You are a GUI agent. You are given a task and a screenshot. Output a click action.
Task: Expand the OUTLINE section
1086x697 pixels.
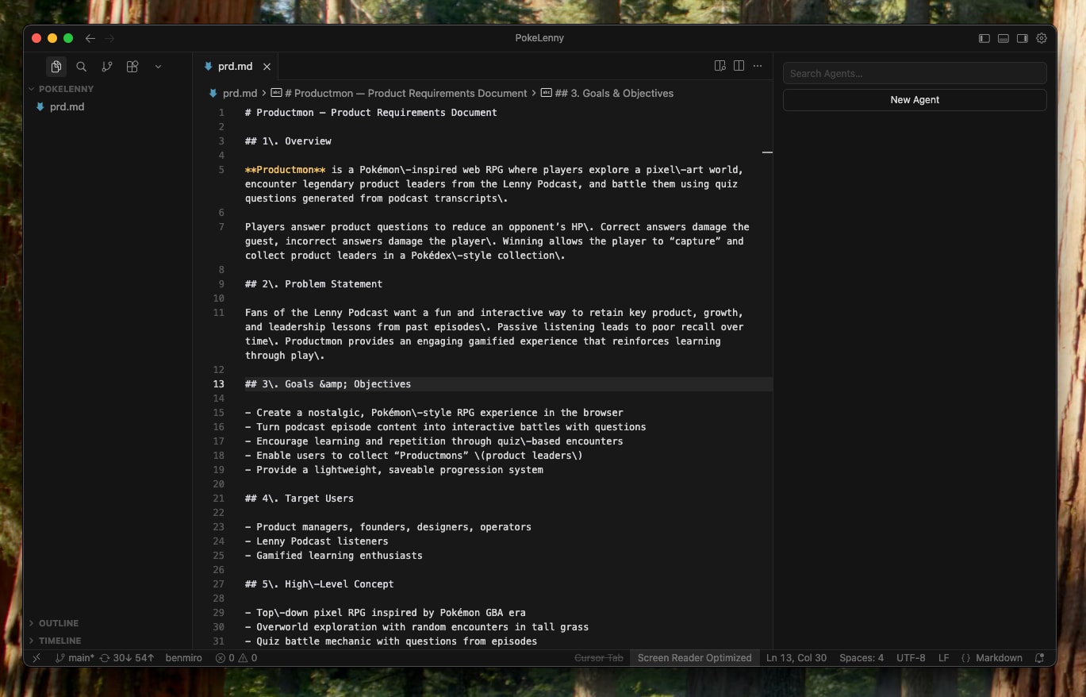59,623
